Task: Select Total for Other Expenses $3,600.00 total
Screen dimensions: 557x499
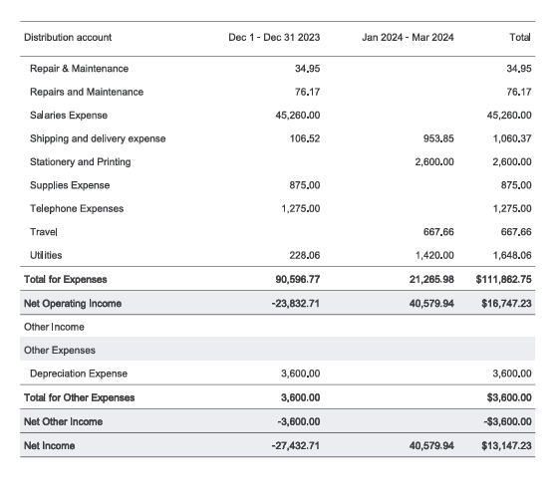Action: (x=509, y=397)
